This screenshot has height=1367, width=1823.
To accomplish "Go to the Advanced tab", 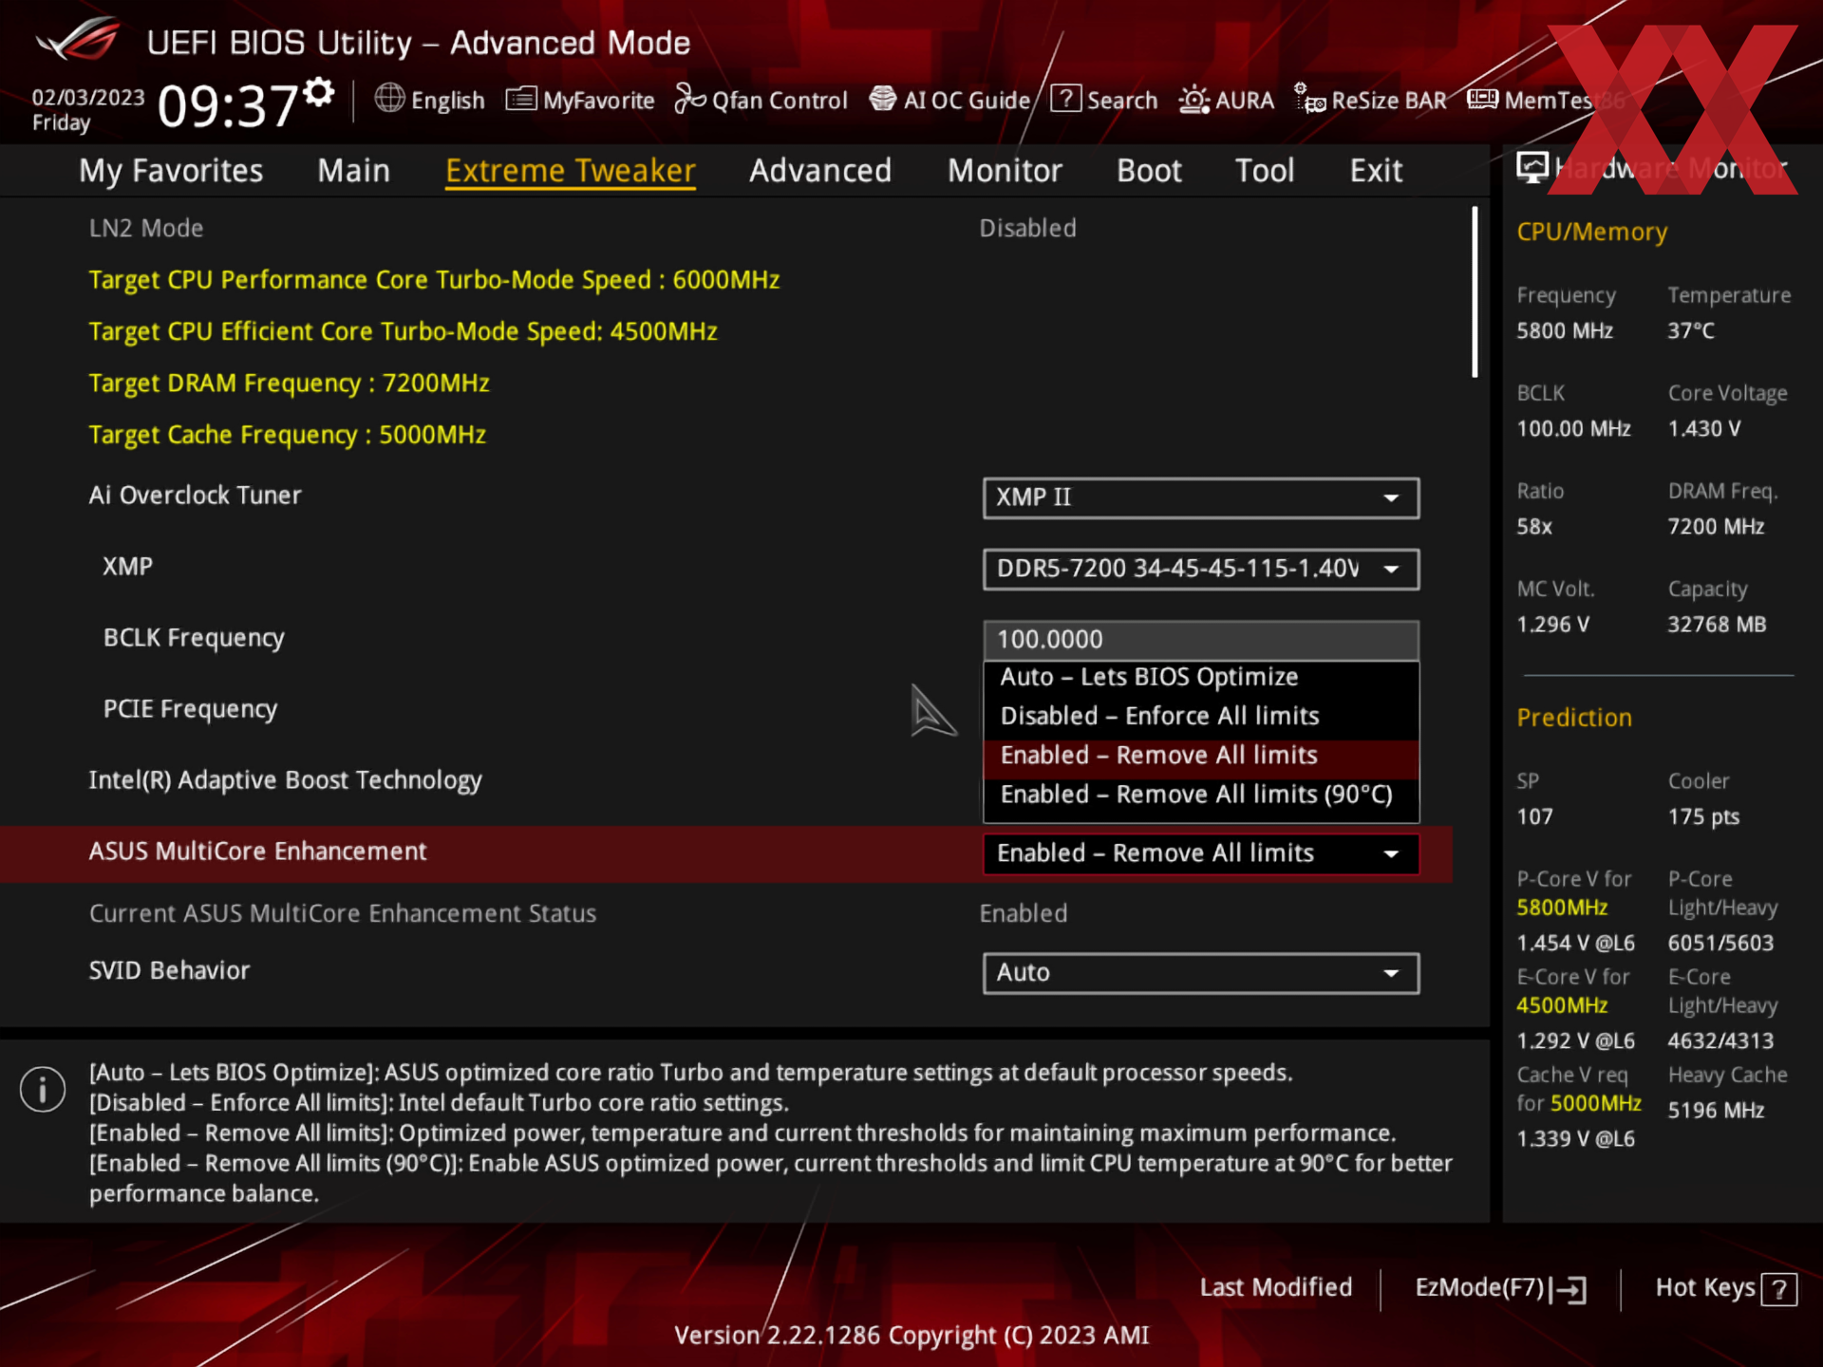I will 820,171.
